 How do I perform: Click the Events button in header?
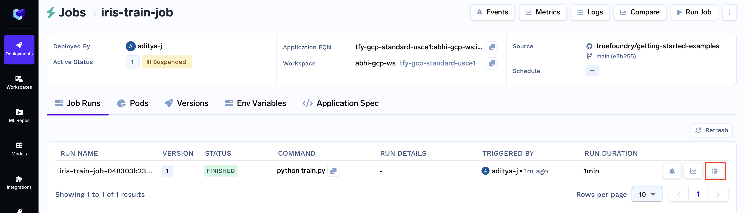pyautogui.click(x=493, y=12)
